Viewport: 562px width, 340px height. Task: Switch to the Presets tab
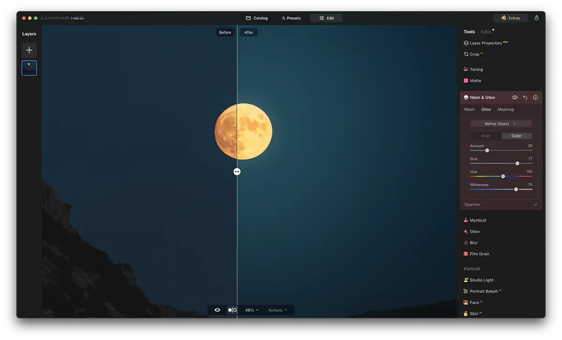point(291,18)
